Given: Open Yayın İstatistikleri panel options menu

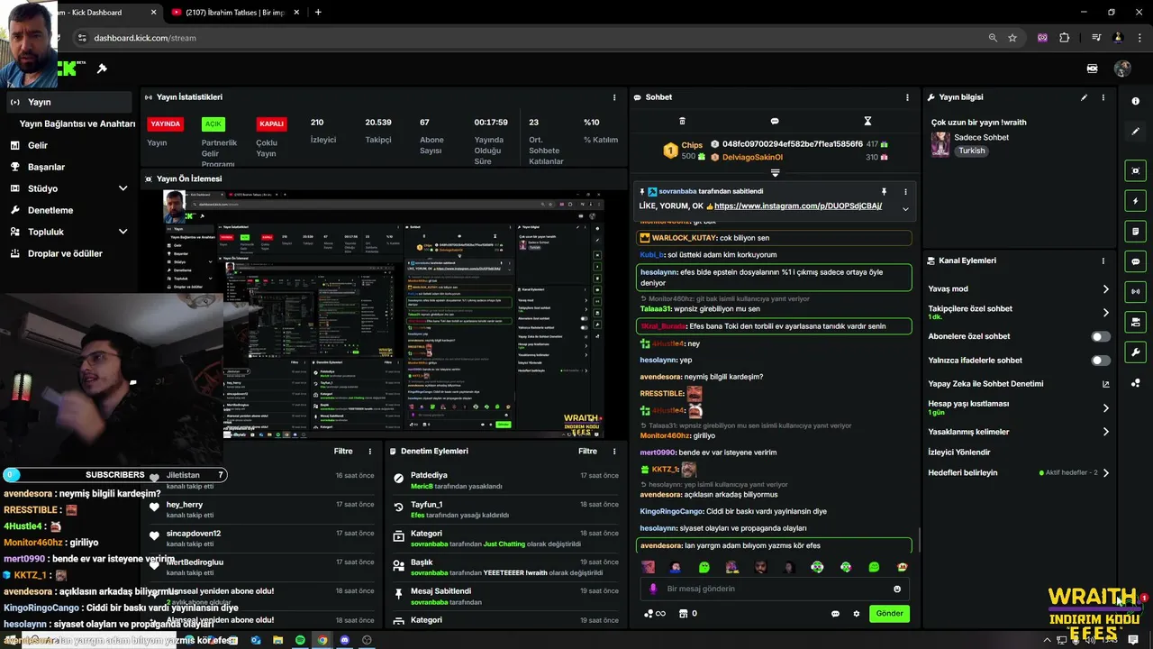Looking at the screenshot, I should click(614, 97).
